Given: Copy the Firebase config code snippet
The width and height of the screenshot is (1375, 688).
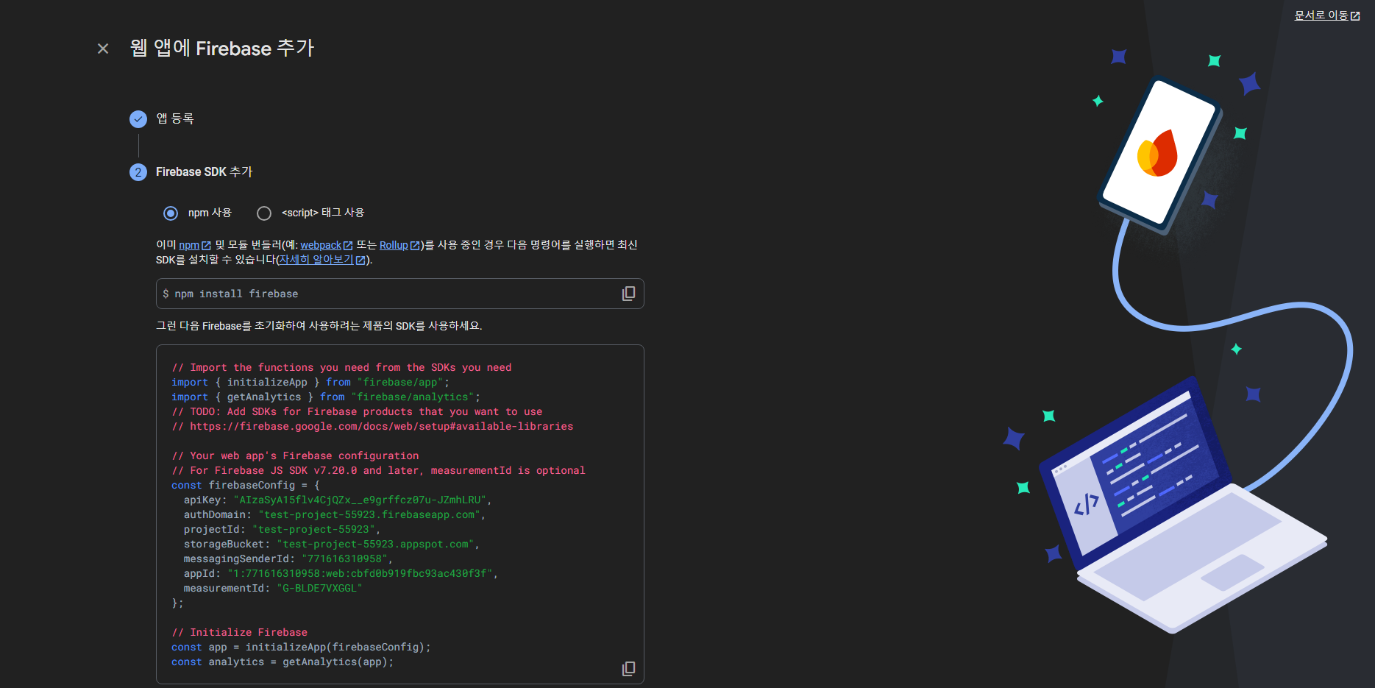Looking at the screenshot, I should pyautogui.click(x=628, y=668).
